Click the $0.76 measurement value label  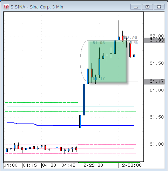coord(130,37)
